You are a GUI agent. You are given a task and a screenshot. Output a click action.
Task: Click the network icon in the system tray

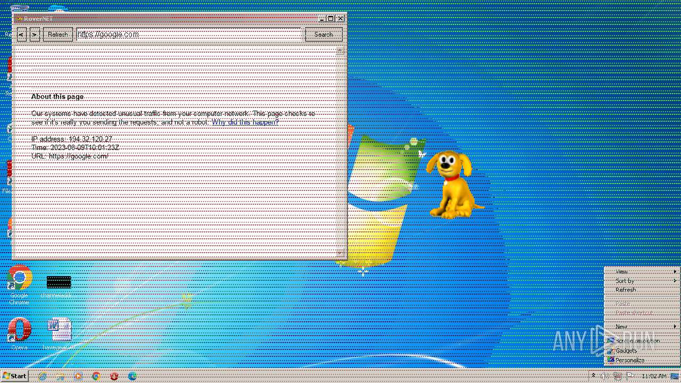click(618, 376)
